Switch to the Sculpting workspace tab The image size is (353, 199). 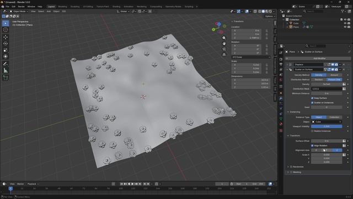[75, 7]
